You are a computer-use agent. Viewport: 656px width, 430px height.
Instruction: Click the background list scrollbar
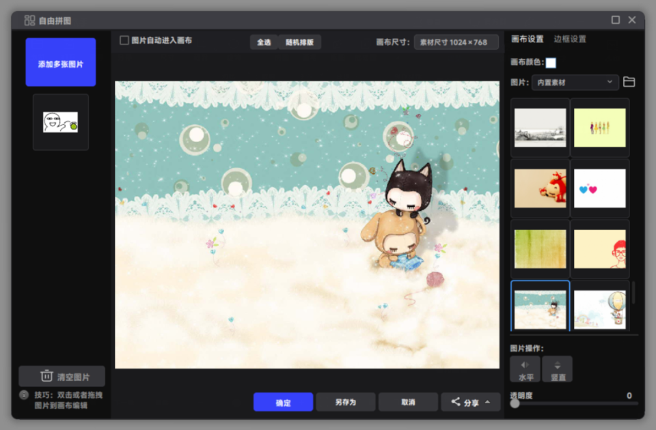point(633,293)
